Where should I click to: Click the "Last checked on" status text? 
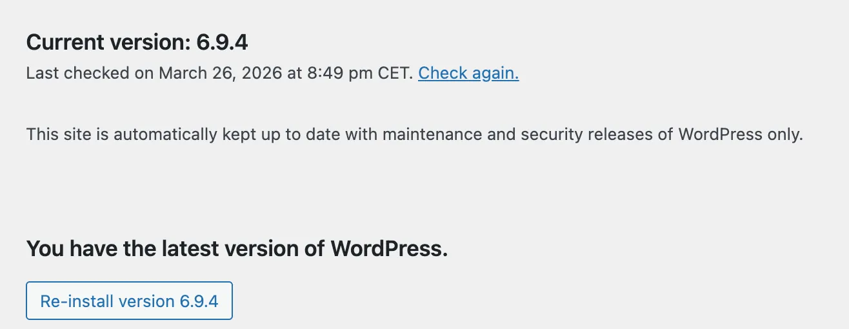[x=90, y=74]
